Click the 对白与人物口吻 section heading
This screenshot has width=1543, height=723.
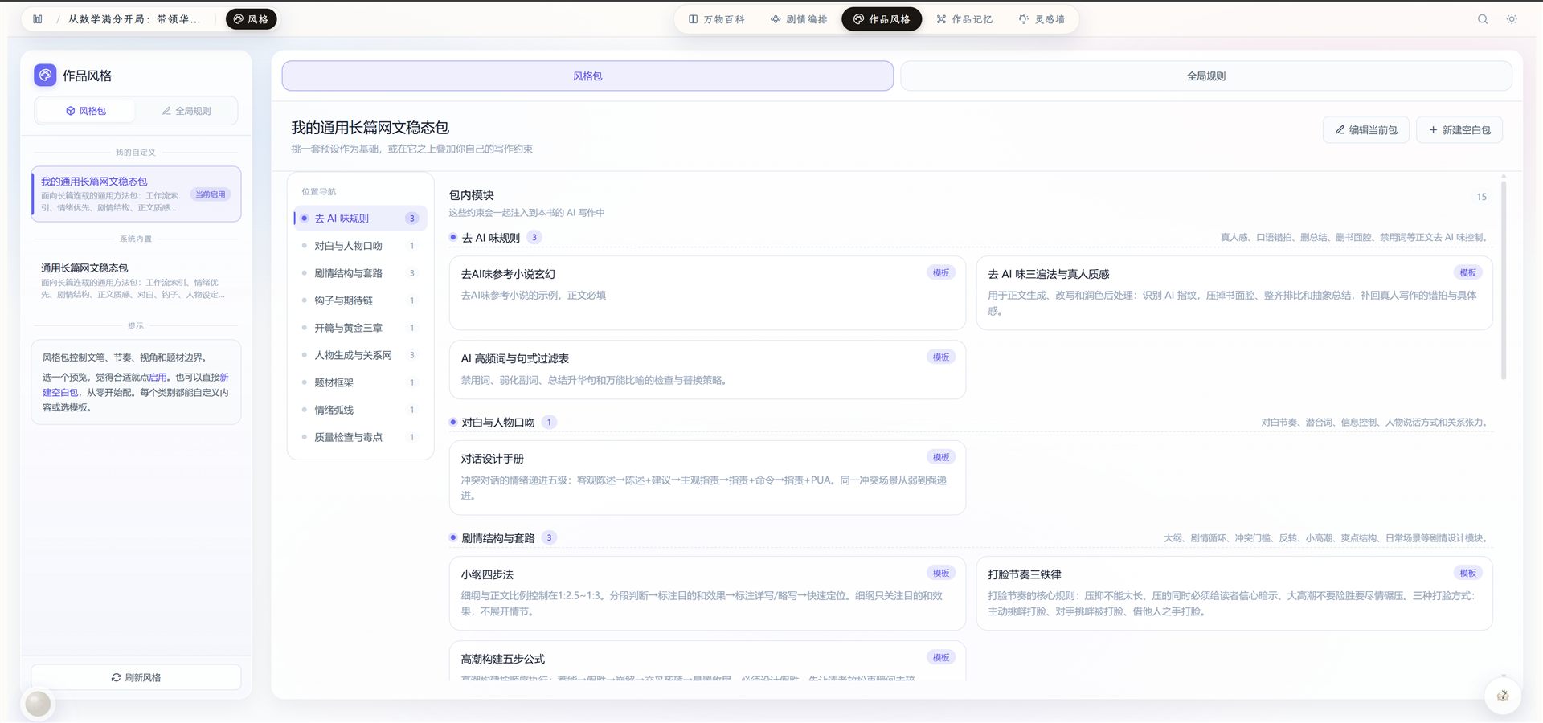pos(497,423)
